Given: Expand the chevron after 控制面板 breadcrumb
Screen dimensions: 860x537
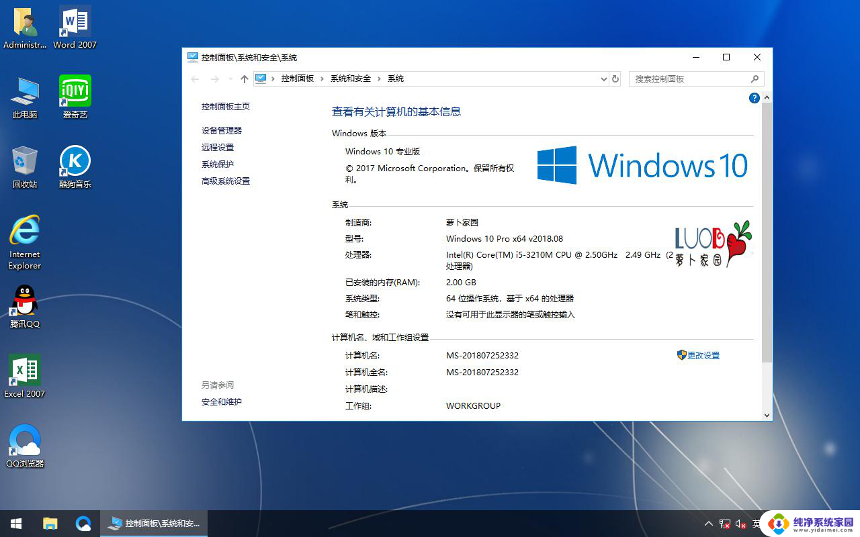Looking at the screenshot, I should point(322,79).
